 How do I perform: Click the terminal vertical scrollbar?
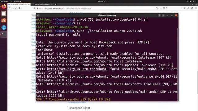coord(178,64)
